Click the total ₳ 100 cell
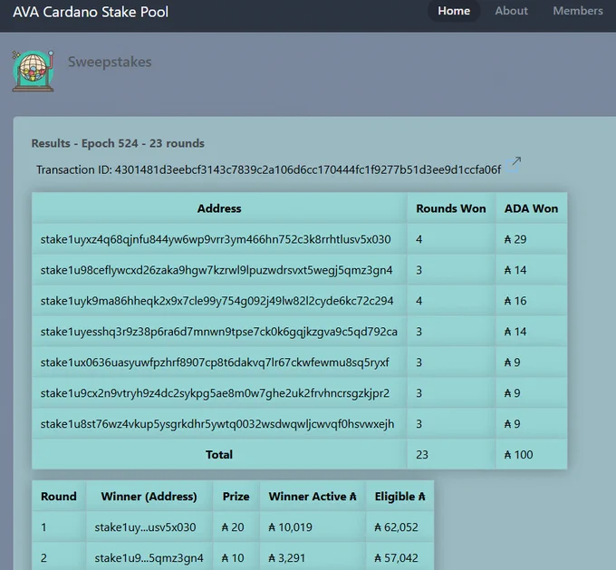The height and width of the screenshot is (570, 616). pos(531,454)
